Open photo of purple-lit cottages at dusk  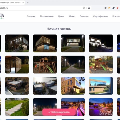coord(73,103)
